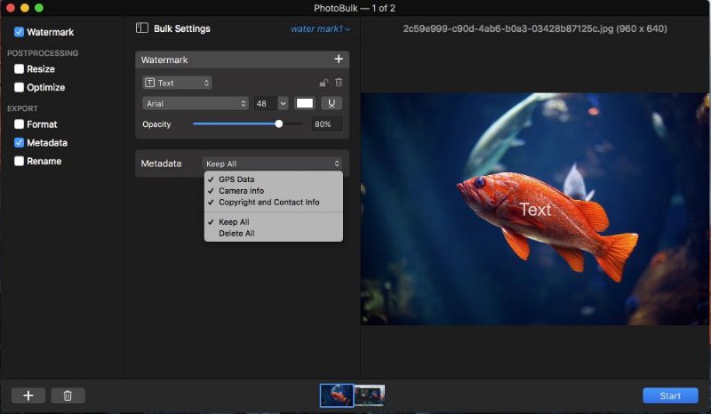Select the fish image thumbnail

click(337, 395)
